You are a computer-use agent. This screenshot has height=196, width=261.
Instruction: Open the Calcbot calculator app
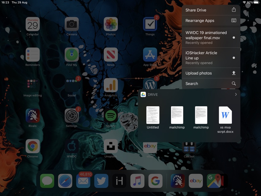(x=189, y=147)
